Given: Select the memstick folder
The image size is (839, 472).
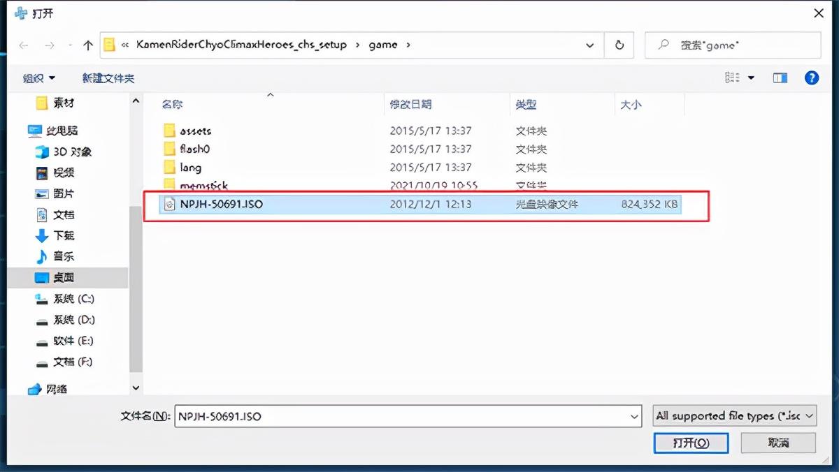Looking at the screenshot, I should (x=196, y=185).
